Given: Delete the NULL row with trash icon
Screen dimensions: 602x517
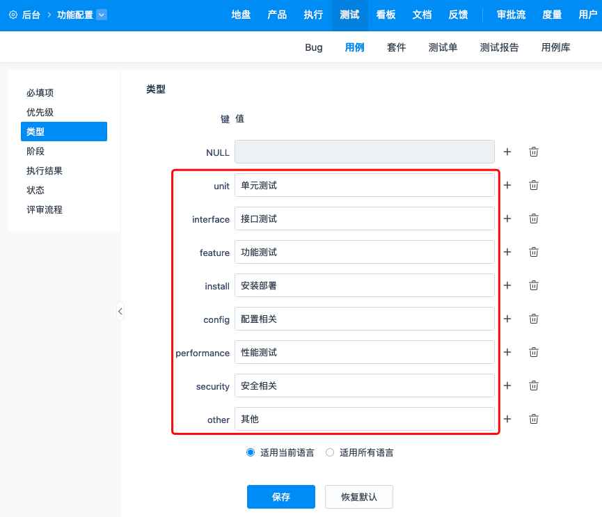Looking at the screenshot, I should (x=534, y=152).
